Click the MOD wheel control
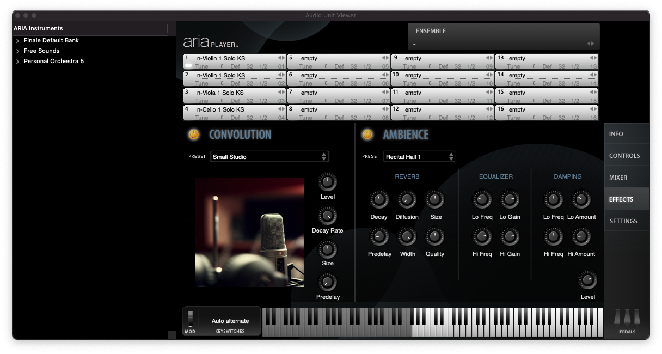The height and width of the screenshot is (354, 662). coord(190,319)
